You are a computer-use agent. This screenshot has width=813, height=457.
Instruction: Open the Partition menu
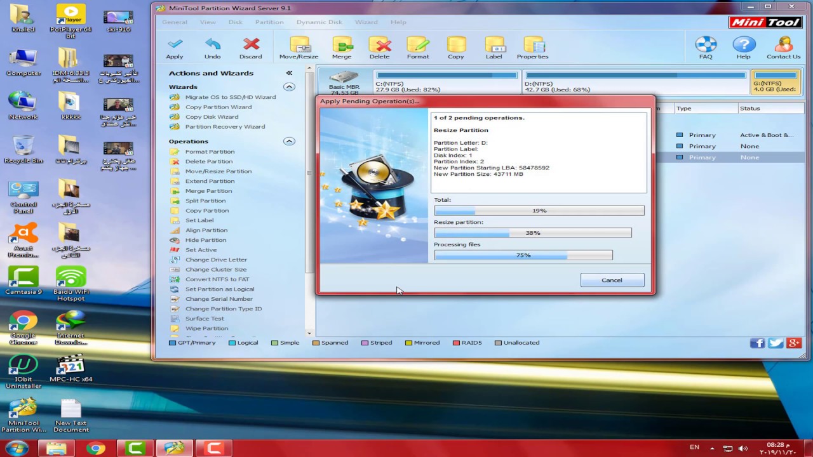[269, 22]
